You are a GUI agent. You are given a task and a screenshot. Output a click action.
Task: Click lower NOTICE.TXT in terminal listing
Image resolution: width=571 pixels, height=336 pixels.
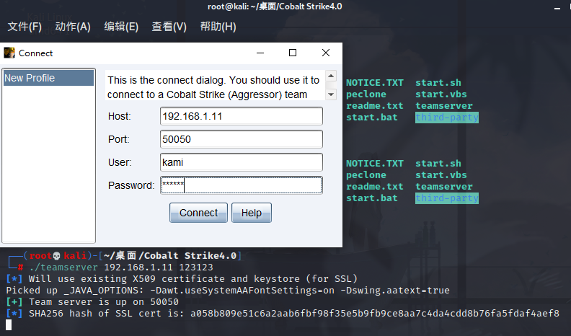click(375, 164)
